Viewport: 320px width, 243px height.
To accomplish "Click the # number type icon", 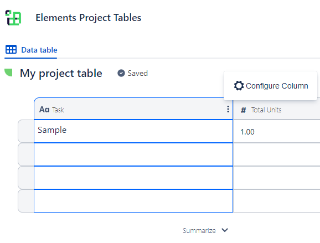I will click(x=243, y=110).
